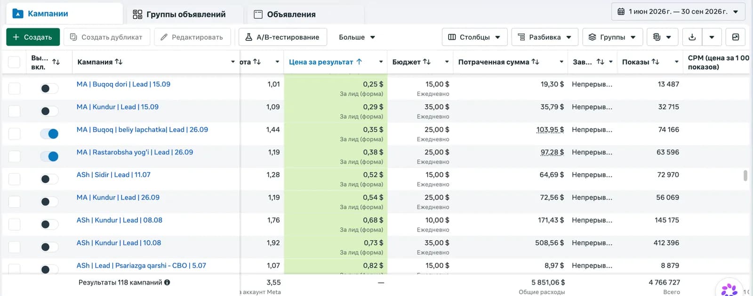Image resolution: width=753 pixels, height=296 pixels.
Task: Open the Разбивка breakdown dropdown
Action: (x=545, y=37)
